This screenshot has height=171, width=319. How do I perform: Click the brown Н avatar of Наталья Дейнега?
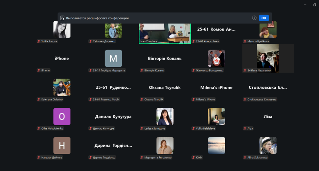click(x=62, y=145)
